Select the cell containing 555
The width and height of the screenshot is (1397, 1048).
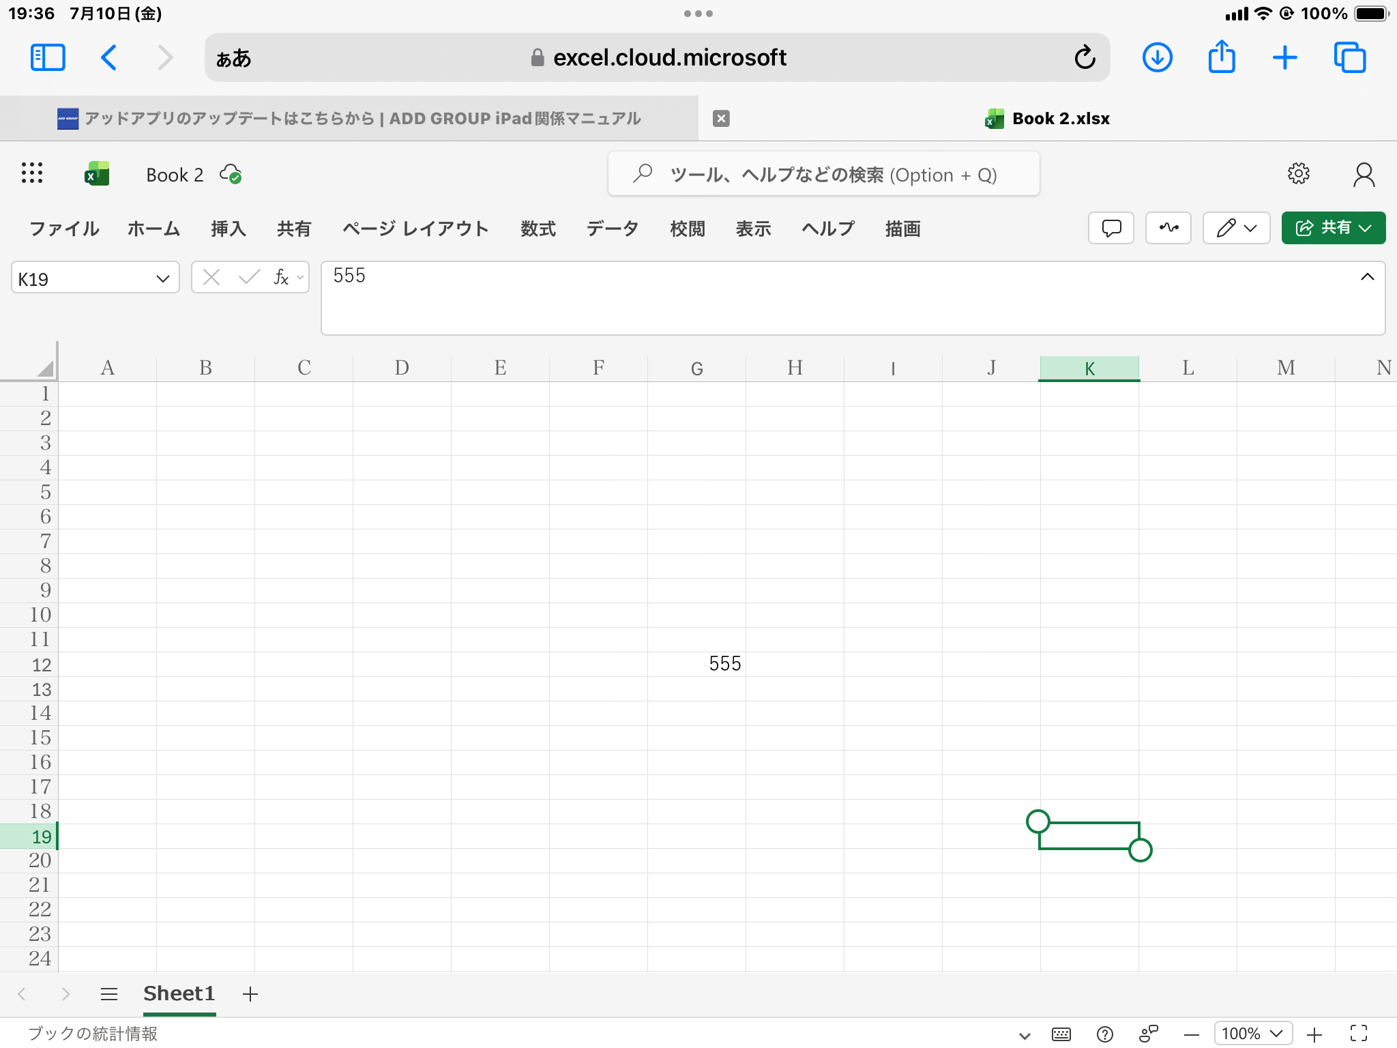click(x=696, y=664)
